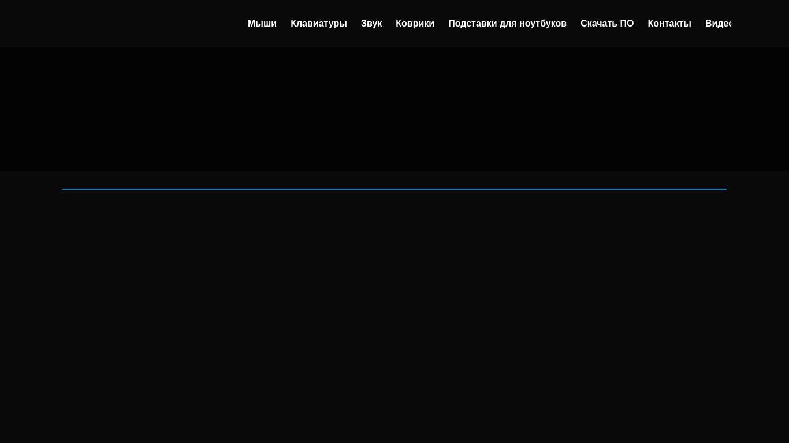View keyboards via the Клавиатуры link

(318, 24)
